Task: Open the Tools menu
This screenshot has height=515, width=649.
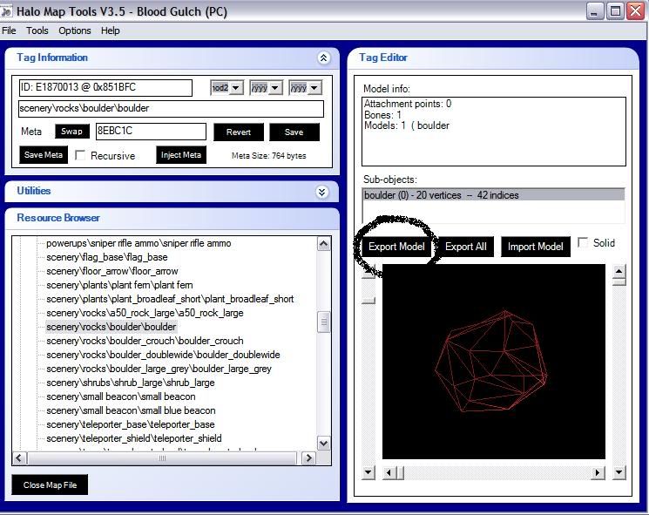Action: click(x=37, y=30)
